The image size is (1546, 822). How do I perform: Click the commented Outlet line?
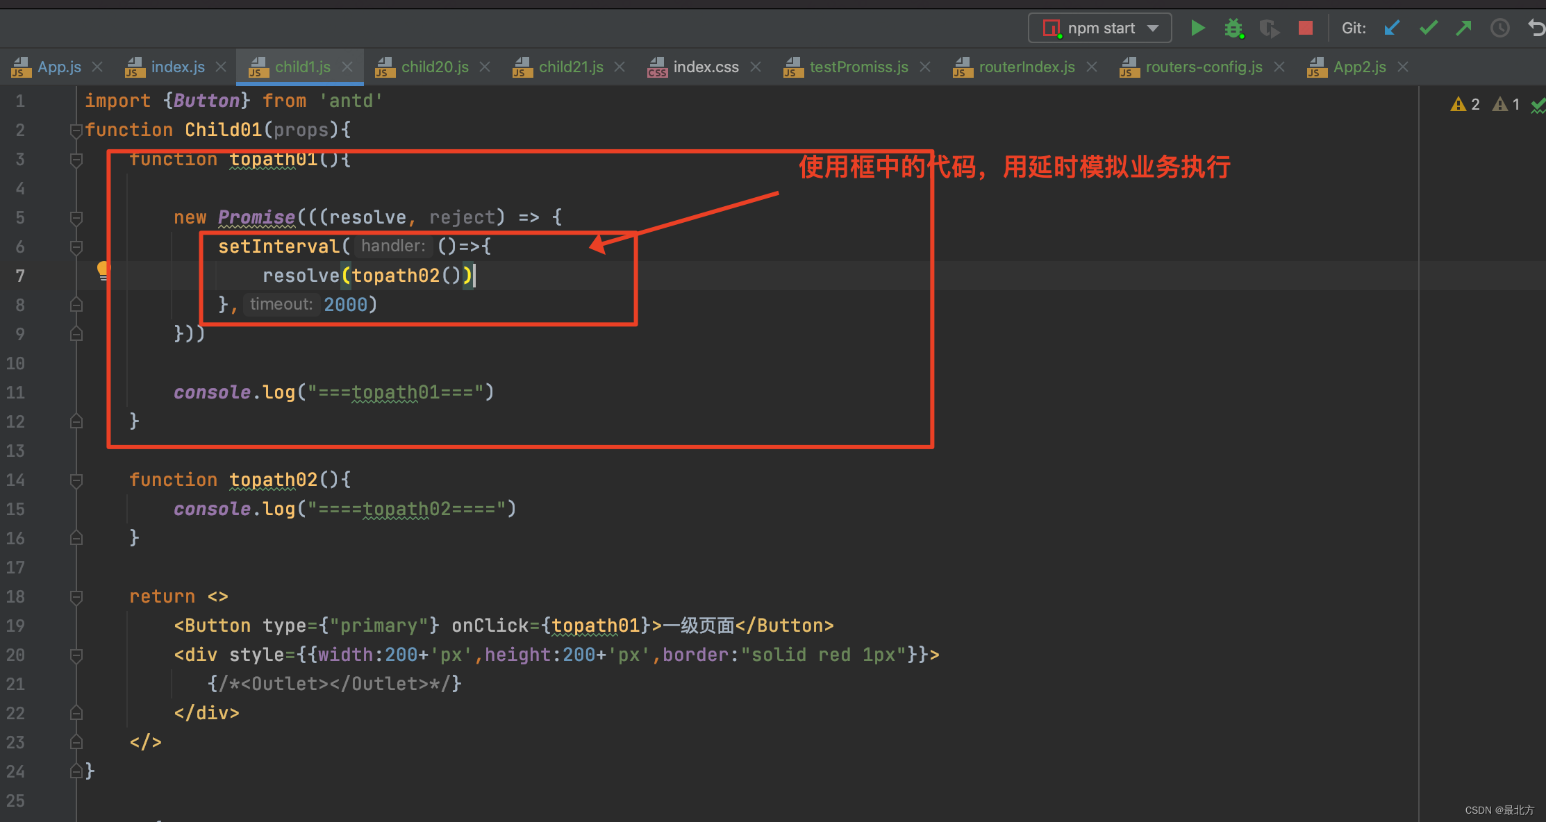334,685
